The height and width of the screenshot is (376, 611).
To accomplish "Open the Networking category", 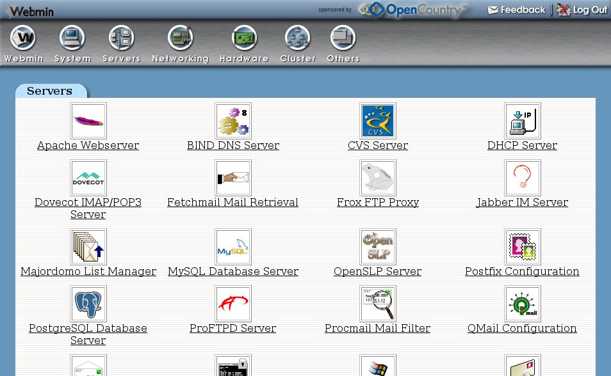I will point(181,43).
